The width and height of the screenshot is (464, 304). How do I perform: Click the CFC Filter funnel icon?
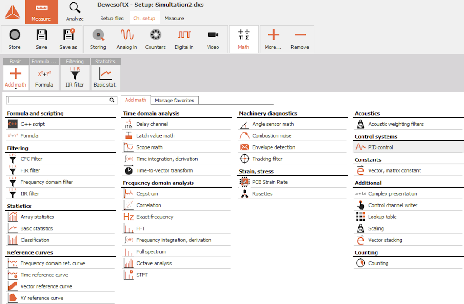pos(12,159)
